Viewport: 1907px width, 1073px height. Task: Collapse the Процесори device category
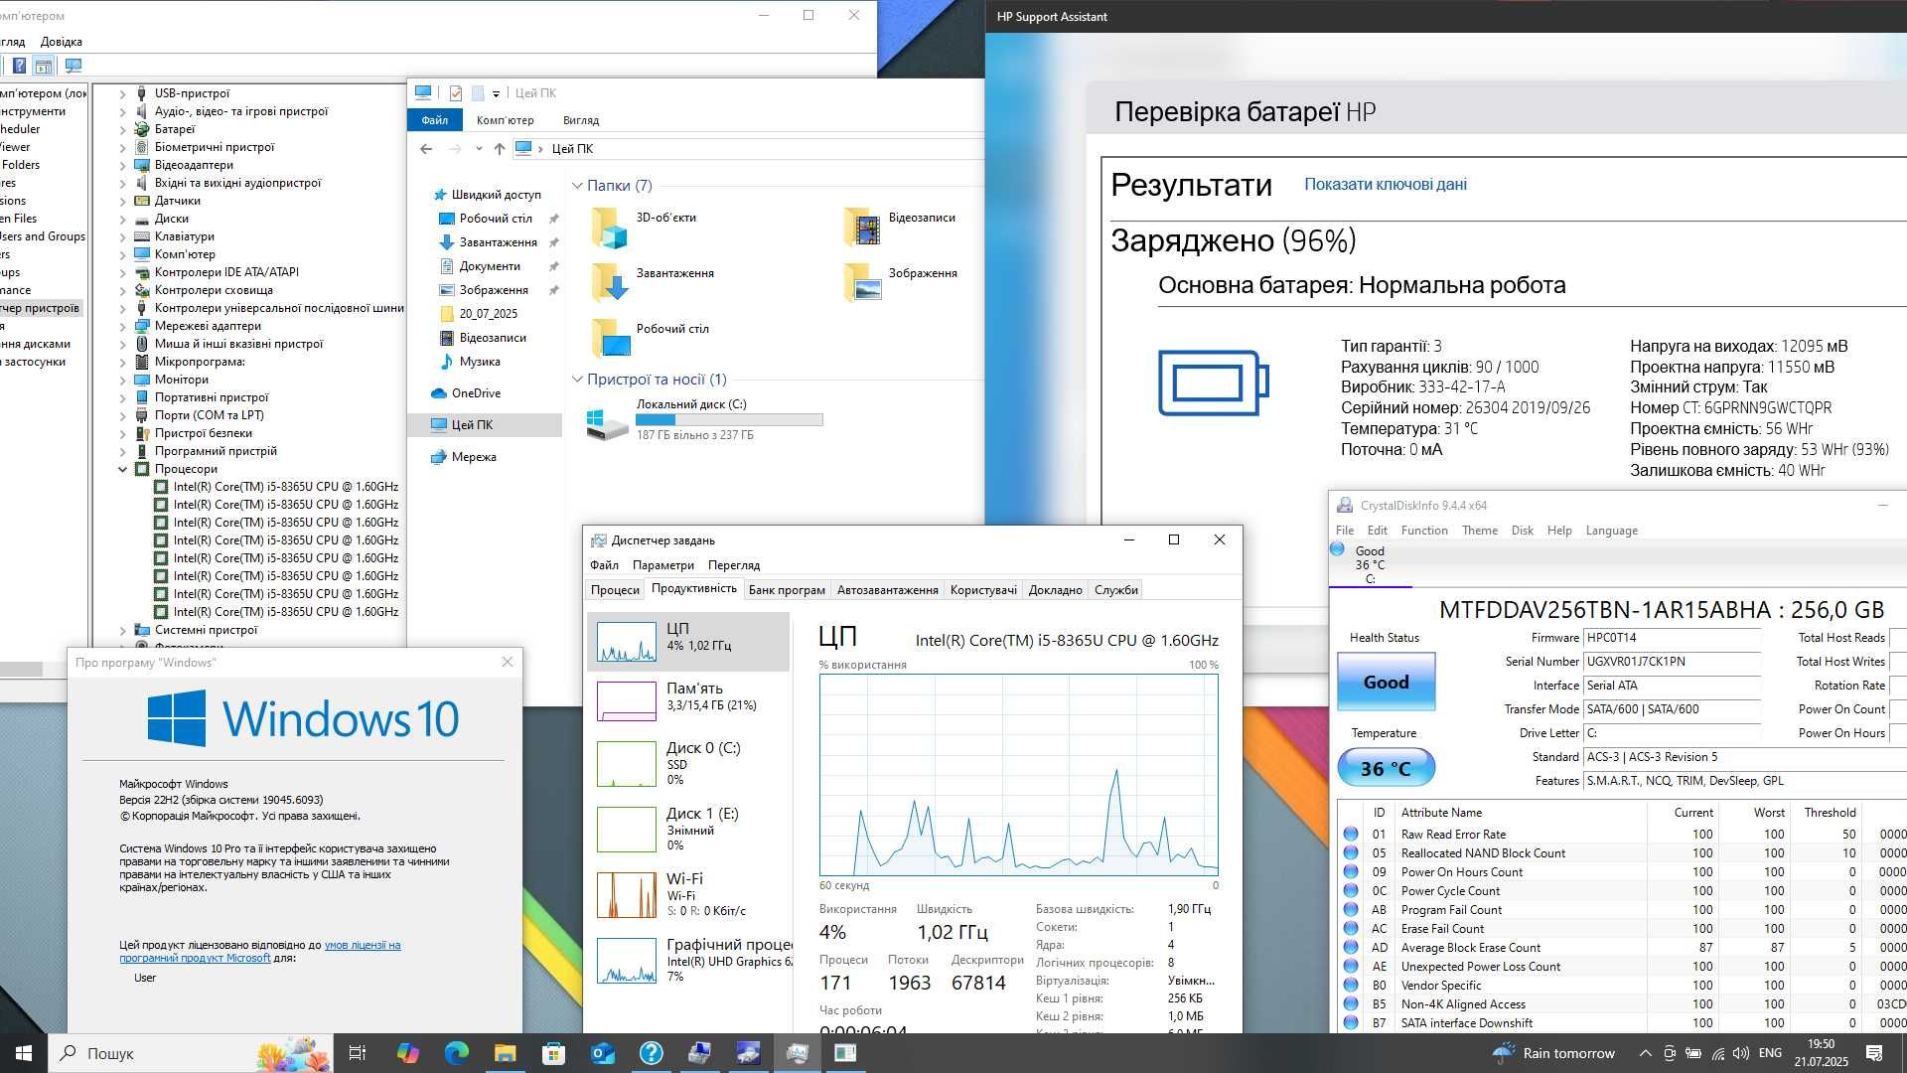pos(123,469)
